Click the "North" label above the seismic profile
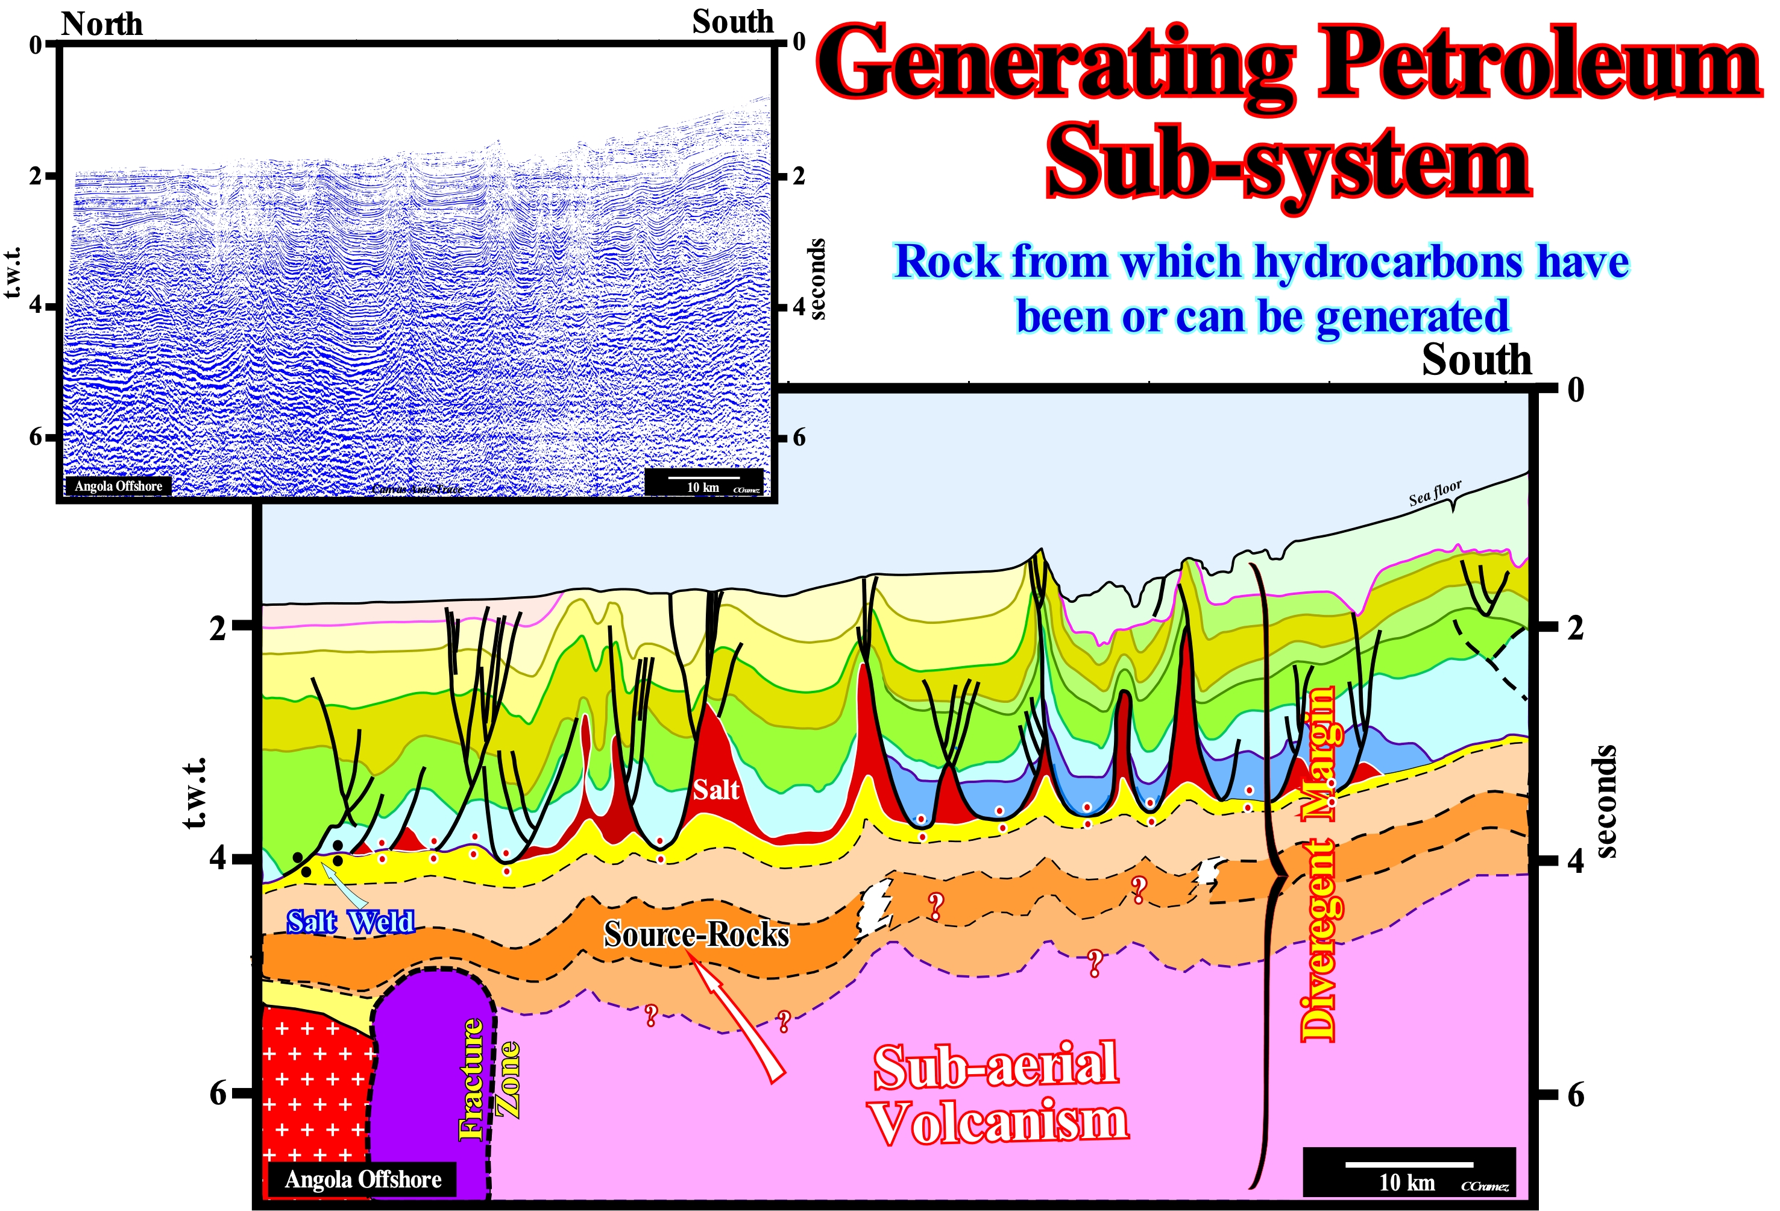Viewport: 1780px width, 1211px height. [102, 24]
